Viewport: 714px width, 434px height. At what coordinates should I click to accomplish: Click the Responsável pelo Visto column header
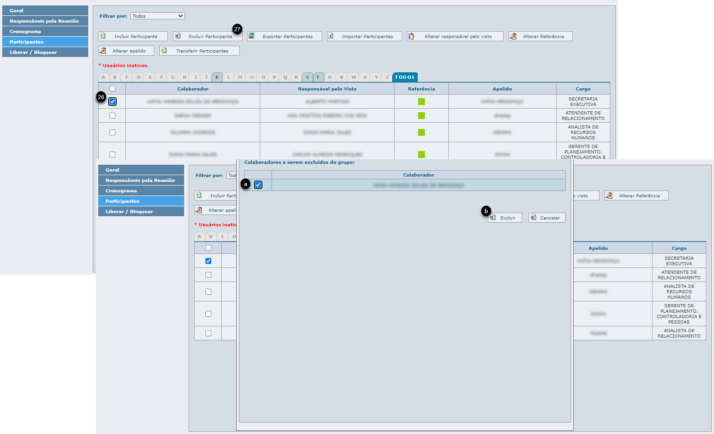pyautogui.click(x=327, y=89)
